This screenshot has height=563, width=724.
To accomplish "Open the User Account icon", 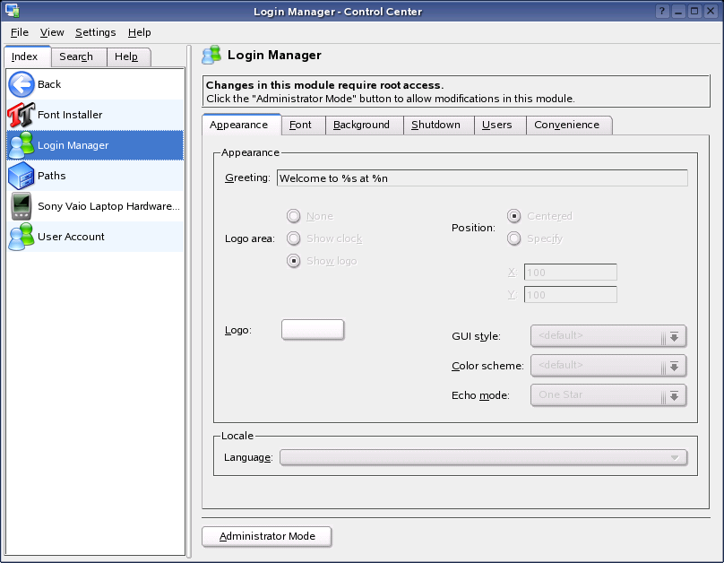I will coord(22,237).
